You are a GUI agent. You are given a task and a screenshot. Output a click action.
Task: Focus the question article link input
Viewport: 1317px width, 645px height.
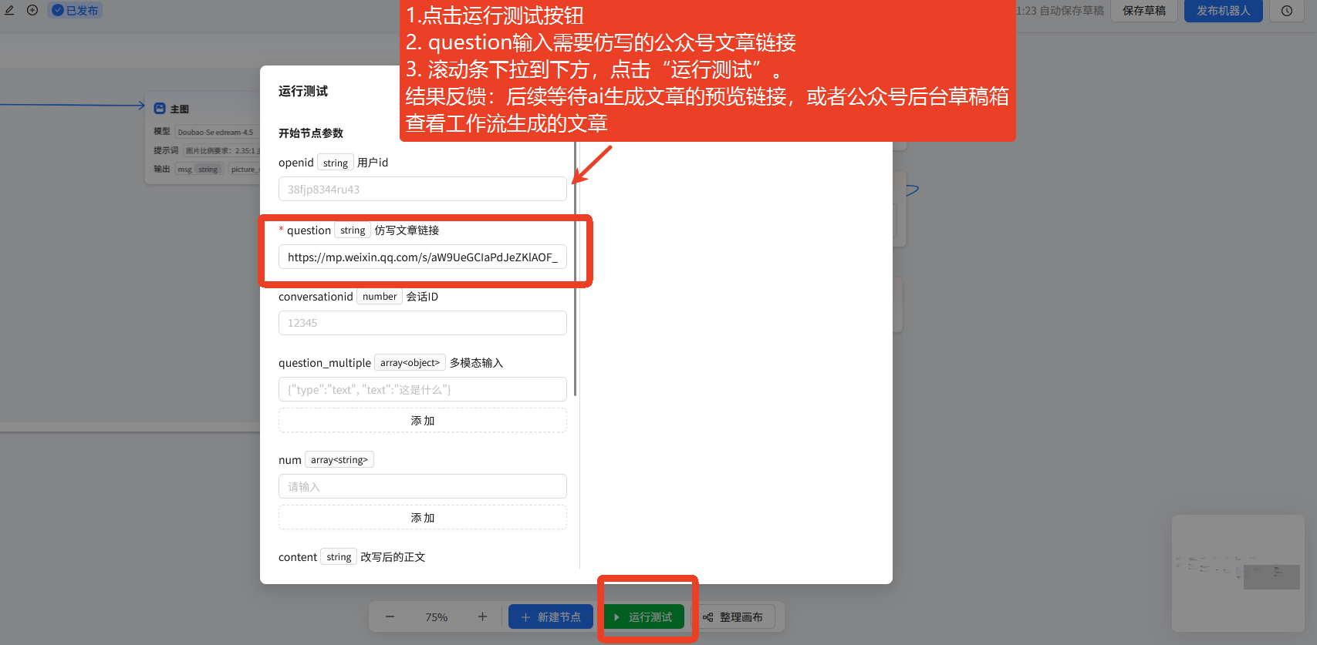click(x=423, y=257)
